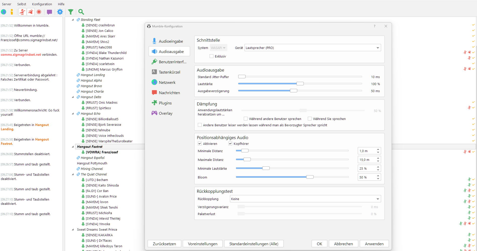
Task: Collapse the Hangout Delta channel
Action: click(x=73, y=97)
